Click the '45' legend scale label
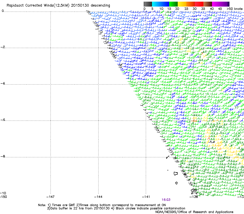 pos(220,9)
